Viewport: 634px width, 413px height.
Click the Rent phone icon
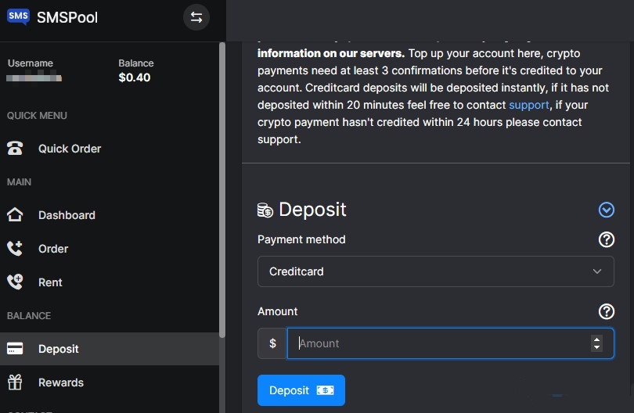(15, 282)
